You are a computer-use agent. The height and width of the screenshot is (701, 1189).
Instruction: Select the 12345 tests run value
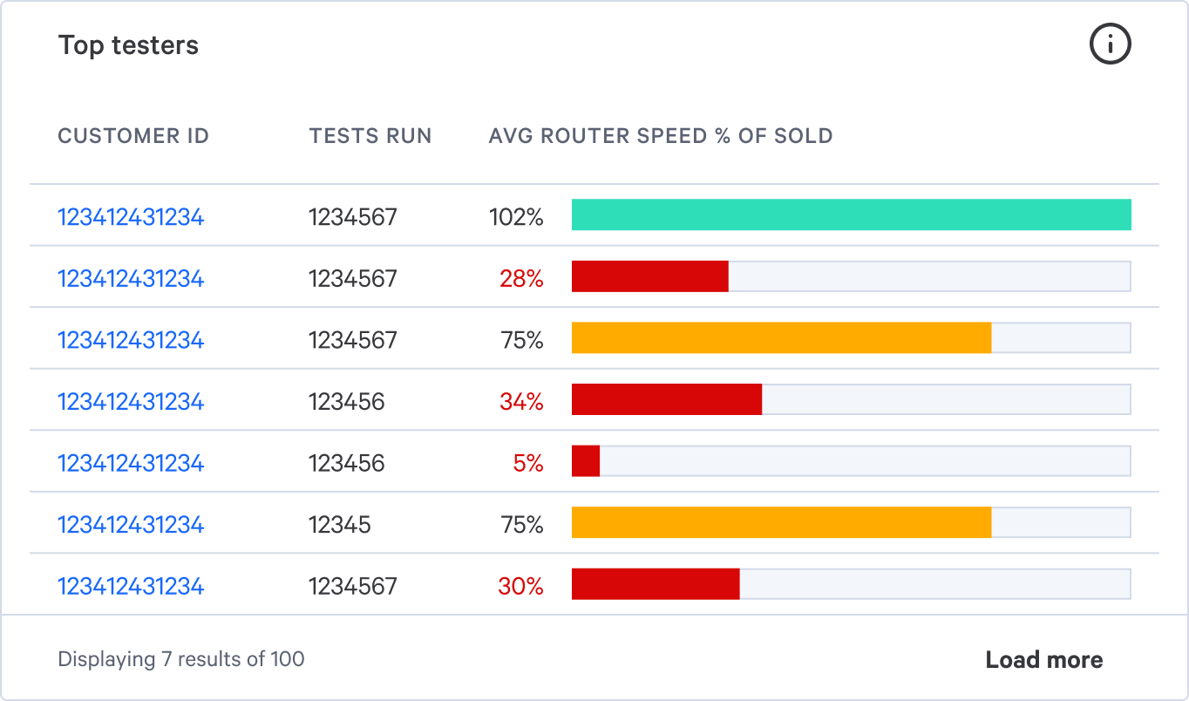pyautogui.click(x=340, y=525)
